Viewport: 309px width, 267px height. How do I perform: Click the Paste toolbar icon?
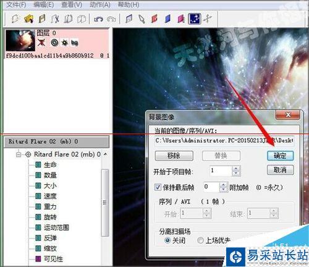pyautogui.click(x=82, y=19)
